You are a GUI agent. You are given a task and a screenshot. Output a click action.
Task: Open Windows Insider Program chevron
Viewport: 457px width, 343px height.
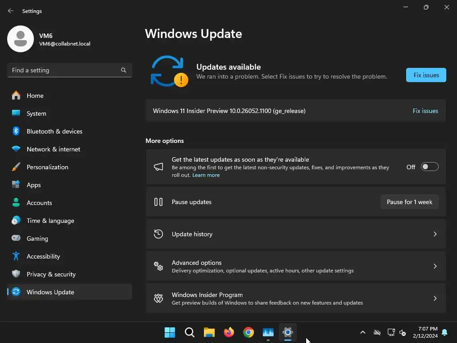point(435,298)
